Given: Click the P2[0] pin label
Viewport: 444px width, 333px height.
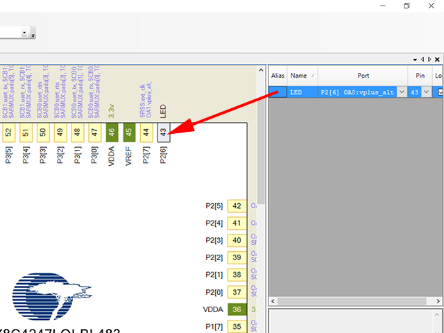Looking at the screenshot, I should [x=214, y=292].
